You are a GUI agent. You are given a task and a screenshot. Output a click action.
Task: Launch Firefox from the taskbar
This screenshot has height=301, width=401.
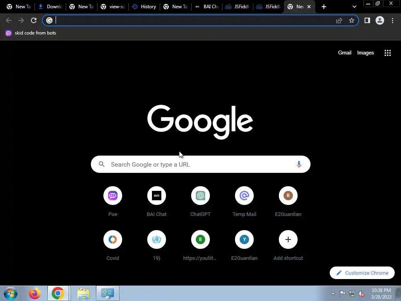[35, 293]
